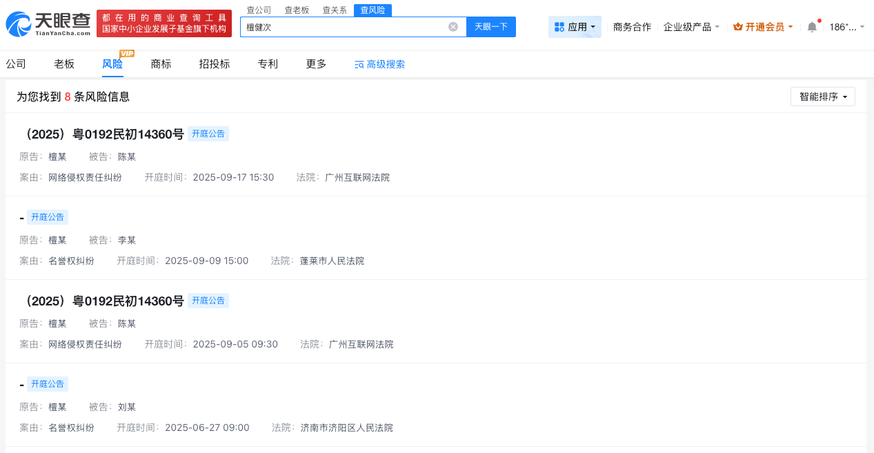Click the red dot on the notification bell

[x=818, y=19]
